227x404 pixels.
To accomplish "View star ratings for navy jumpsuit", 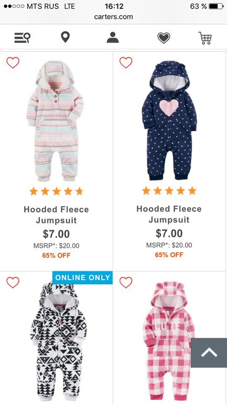I will [169, 191].
